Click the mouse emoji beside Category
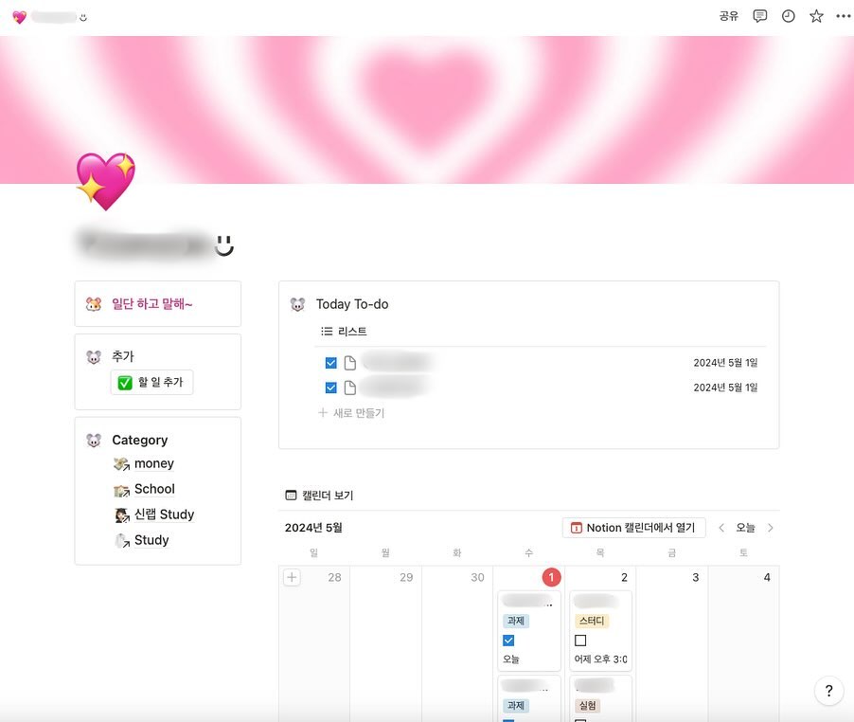Screen dimensions: 854x722 pos(94,441)
